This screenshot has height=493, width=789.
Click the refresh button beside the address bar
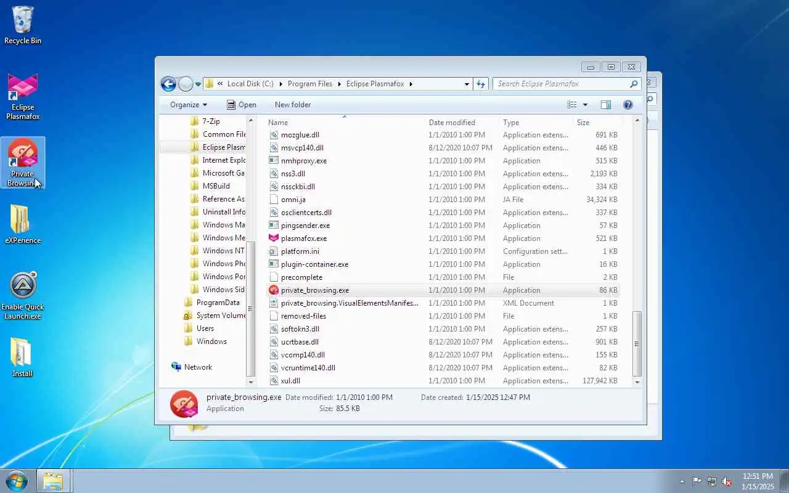pos(481,84)
